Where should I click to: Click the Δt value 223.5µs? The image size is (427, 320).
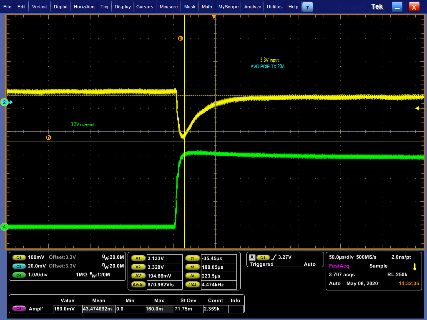pos(219,276)
